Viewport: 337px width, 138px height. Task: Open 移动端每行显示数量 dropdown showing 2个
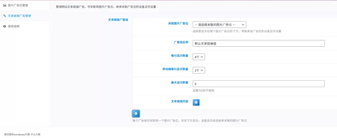point(199,70)
